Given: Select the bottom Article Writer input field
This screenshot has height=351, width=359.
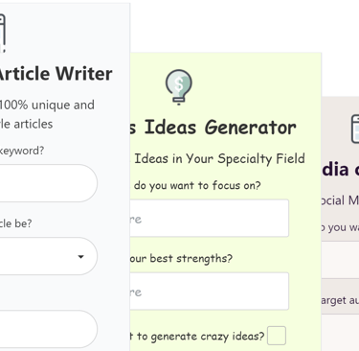Looking at the screenshot, I should [49, 329].
